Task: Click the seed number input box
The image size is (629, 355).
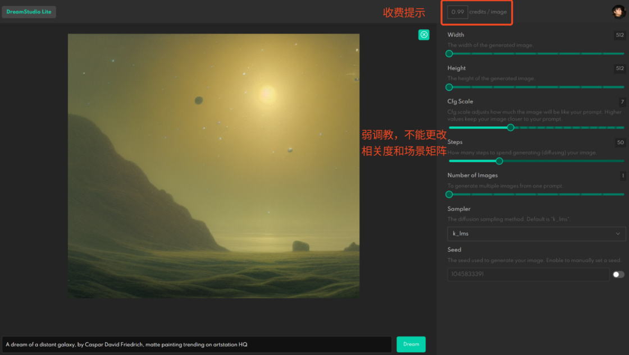Action: [x=528, y=274]
